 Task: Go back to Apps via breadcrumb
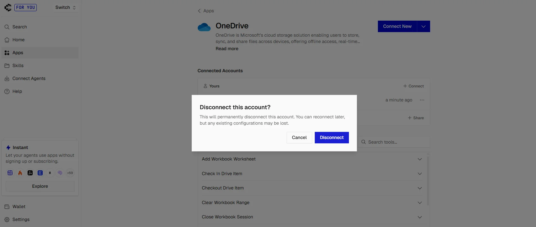(x=206, y=11)
